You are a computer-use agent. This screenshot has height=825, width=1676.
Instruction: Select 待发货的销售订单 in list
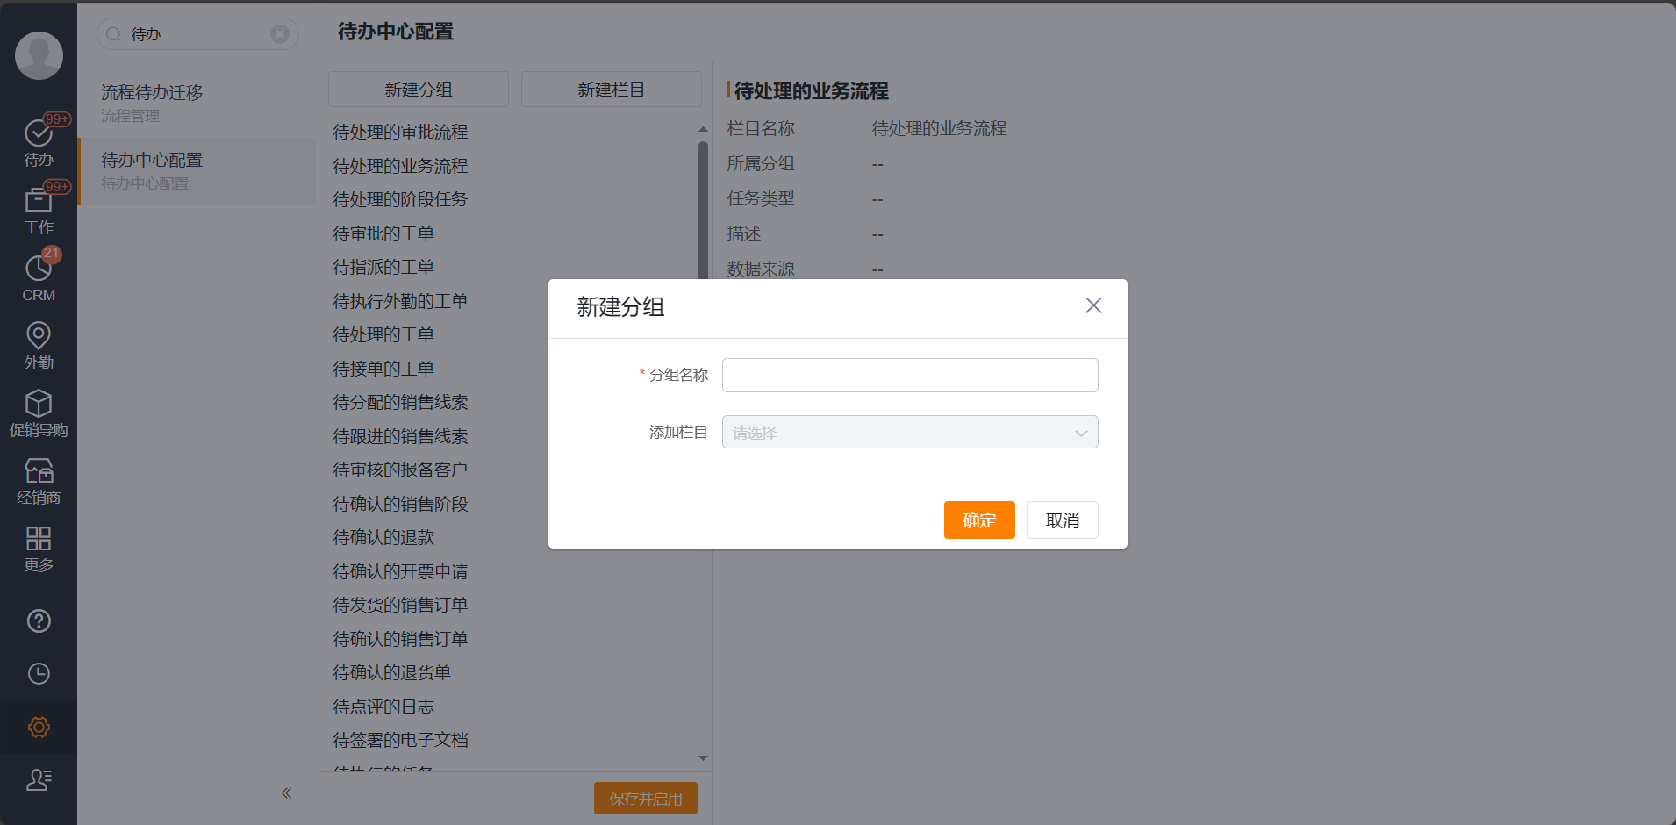pyautogui.click(x=400, y=605)
